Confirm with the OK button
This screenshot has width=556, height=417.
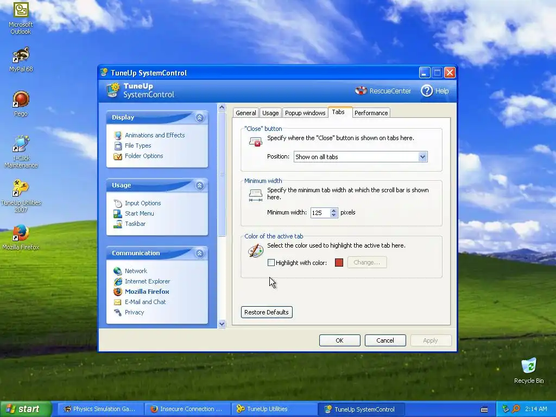pyautogui.click(x=339, y=340)
